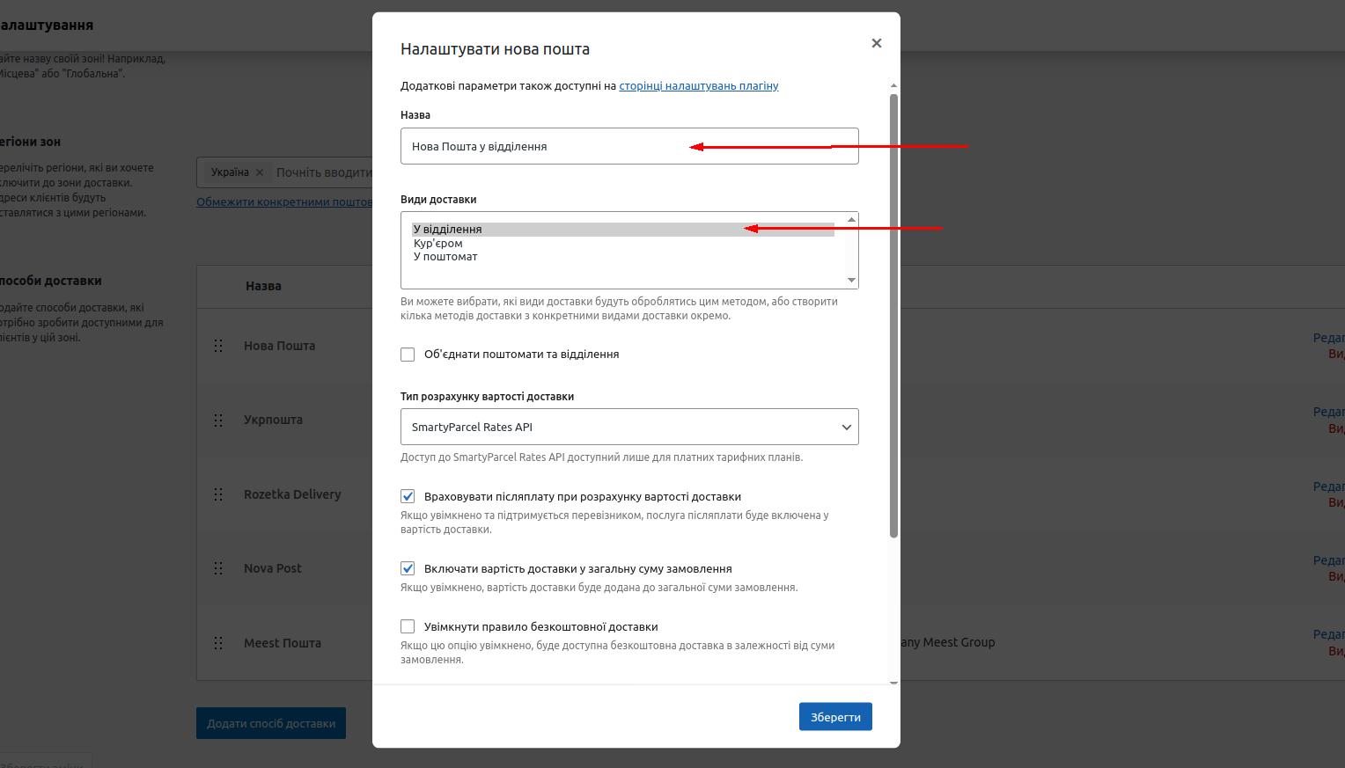
Task: Click drag handle beside Nova Post row
Action: tap(218, 568)
